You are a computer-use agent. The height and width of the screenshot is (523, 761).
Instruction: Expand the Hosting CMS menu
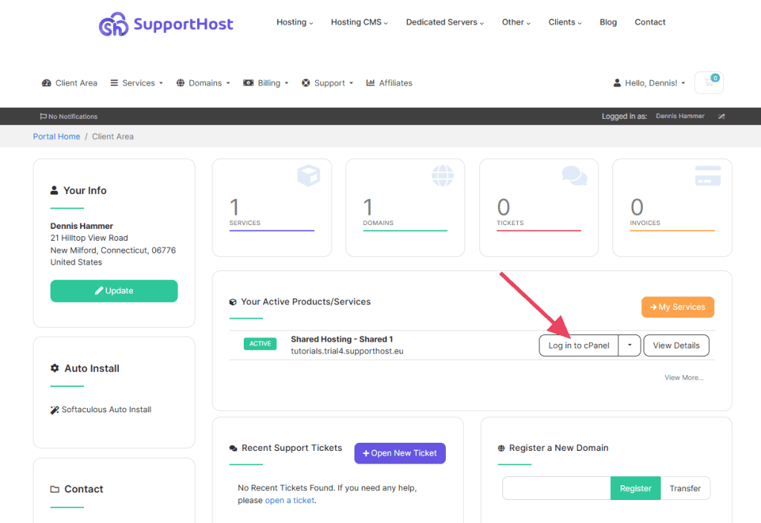[359, 22]
